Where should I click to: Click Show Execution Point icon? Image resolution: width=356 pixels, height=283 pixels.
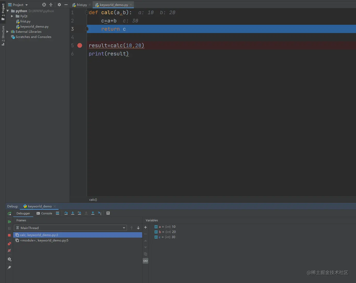(x=58, y=213)
